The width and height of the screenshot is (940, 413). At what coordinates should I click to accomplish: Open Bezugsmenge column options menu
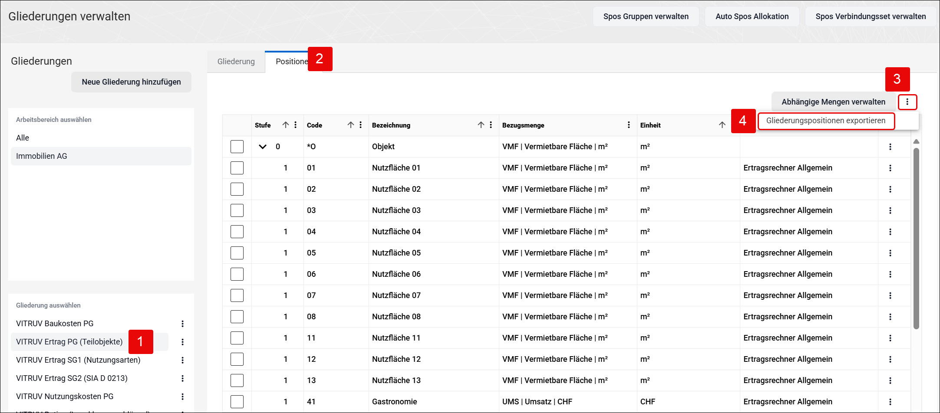629,125
